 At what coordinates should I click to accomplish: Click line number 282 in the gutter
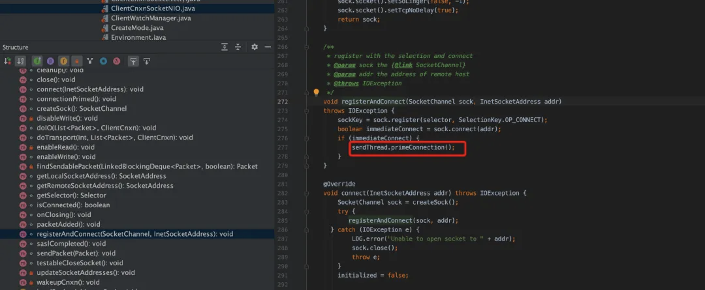[x=282, y=194]
